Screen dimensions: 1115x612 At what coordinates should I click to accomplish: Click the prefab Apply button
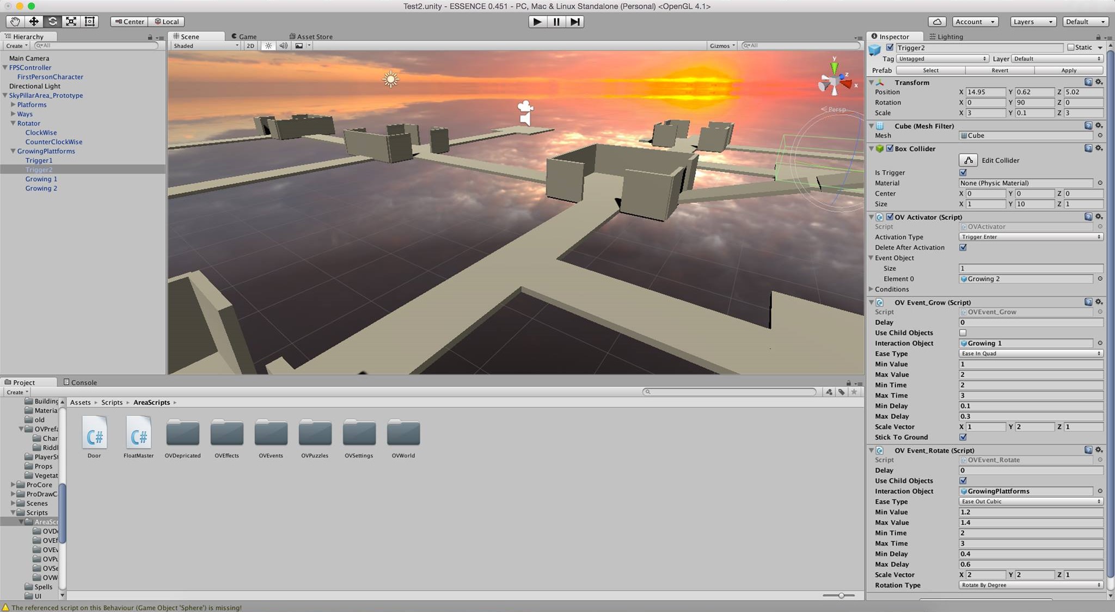tap(1069, 70)
